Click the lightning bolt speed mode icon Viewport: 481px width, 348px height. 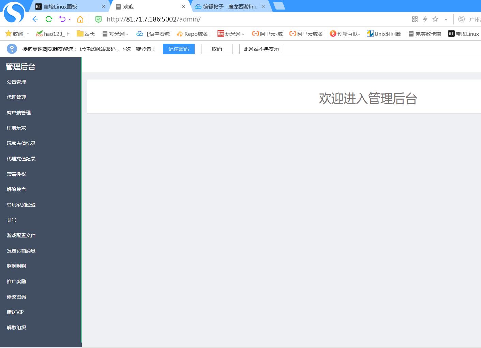coord(425,19)
